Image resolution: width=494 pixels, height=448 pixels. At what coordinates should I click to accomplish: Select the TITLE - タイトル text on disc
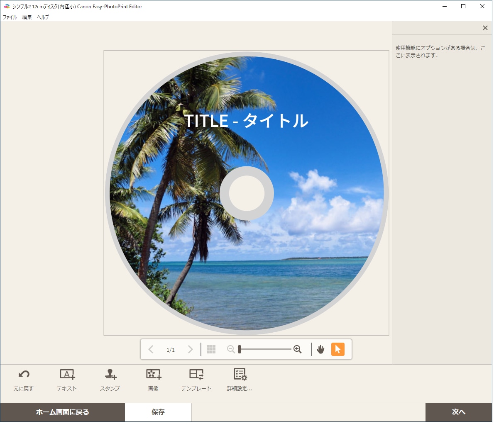[x=246, y=121]
